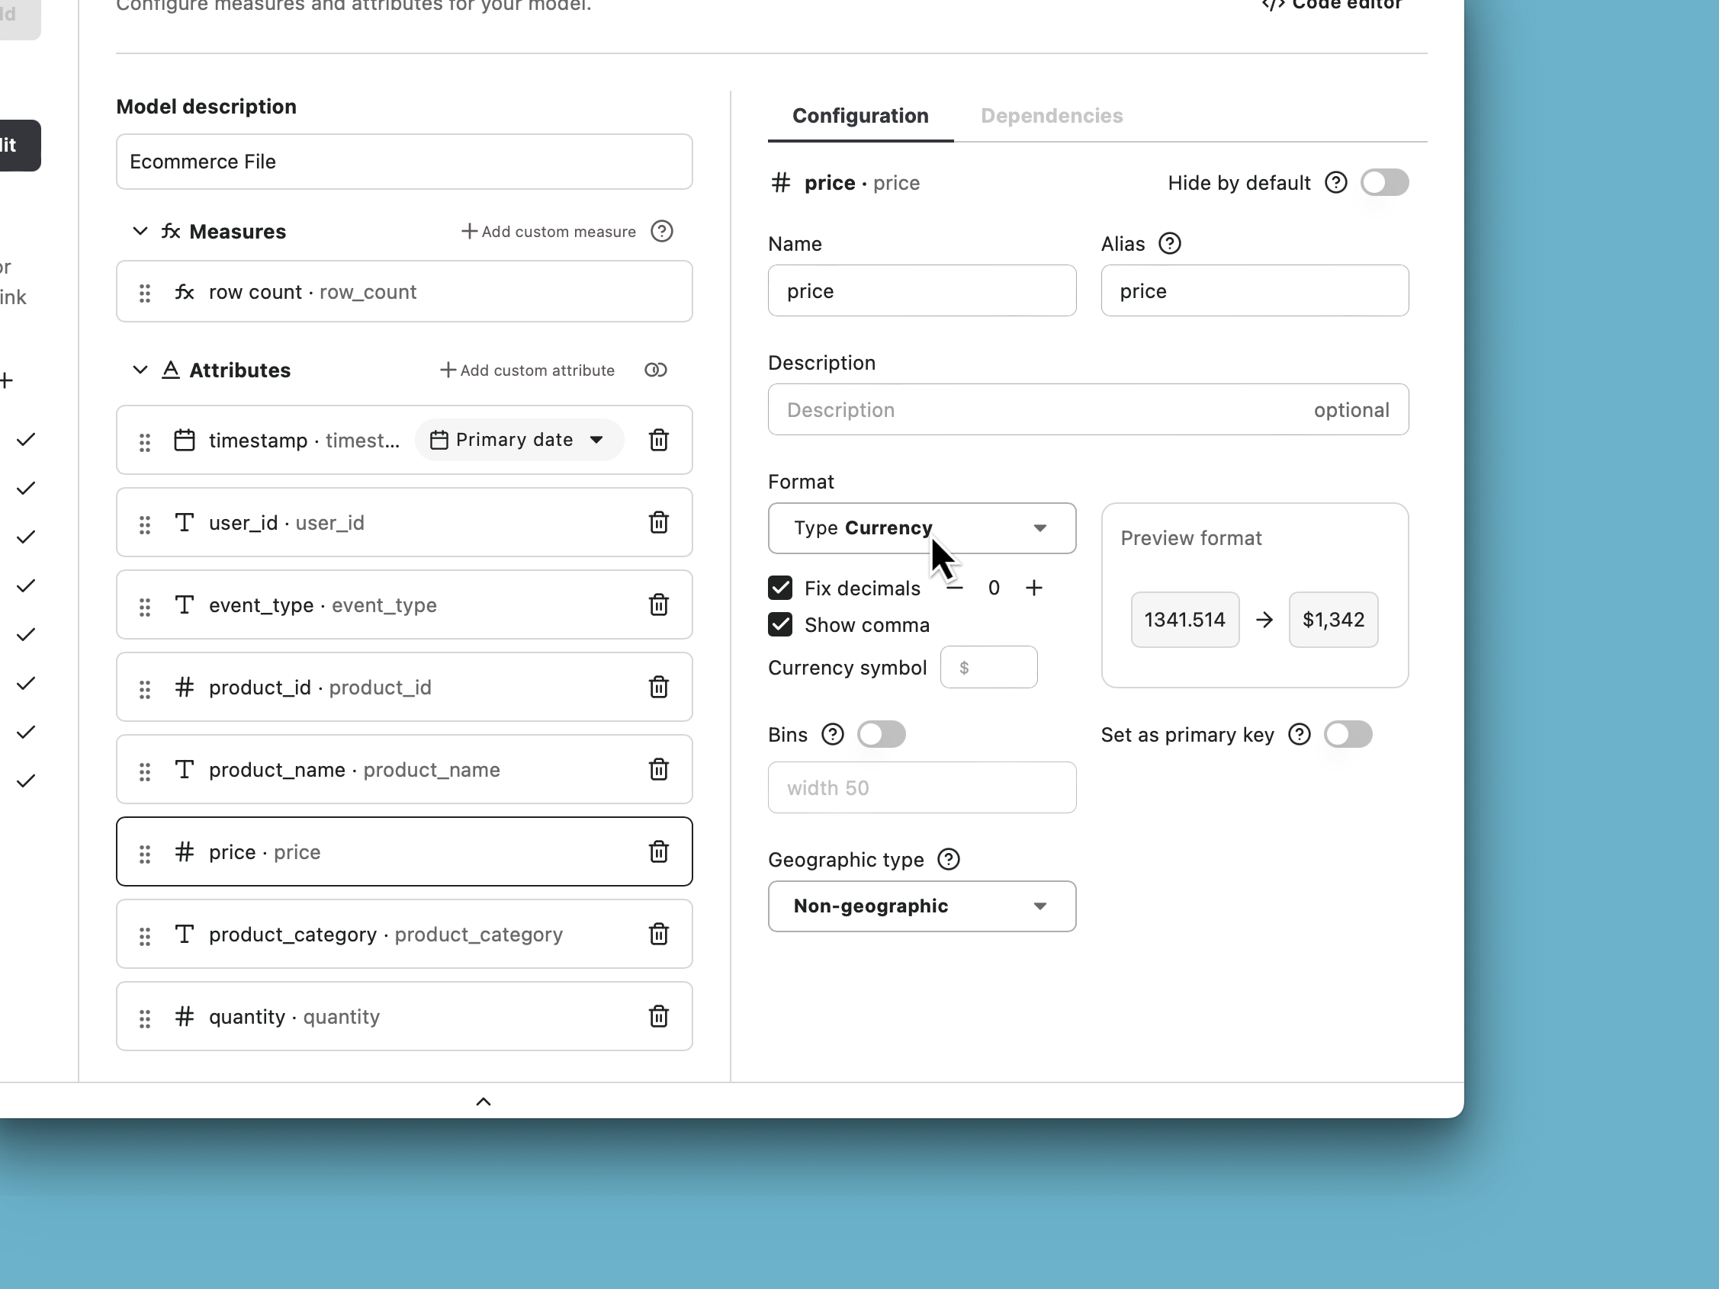1719x1289 pixels.
Task: Delete the event_type attribute
Action: point(658,604)
